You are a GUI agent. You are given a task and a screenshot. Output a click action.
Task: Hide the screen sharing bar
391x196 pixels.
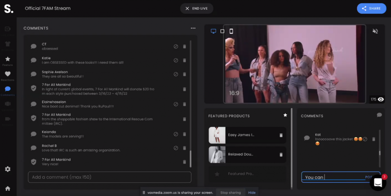(252, 192)
